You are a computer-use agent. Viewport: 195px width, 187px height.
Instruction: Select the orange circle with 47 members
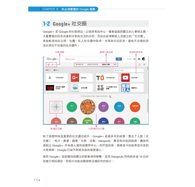pos(88,107)
